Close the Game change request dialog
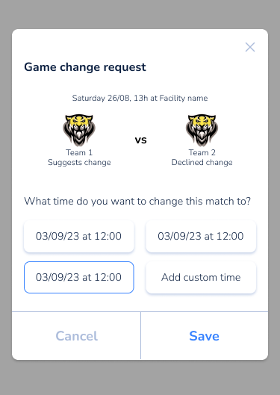 (250, 47)
